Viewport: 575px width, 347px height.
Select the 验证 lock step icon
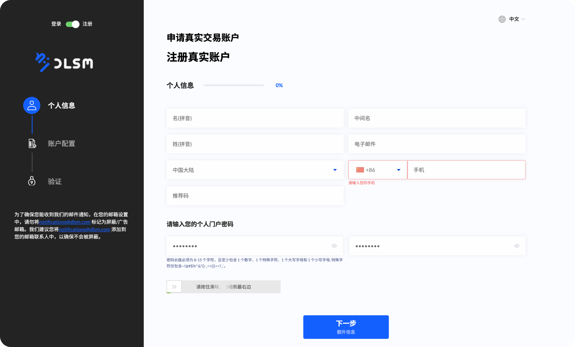31,181
